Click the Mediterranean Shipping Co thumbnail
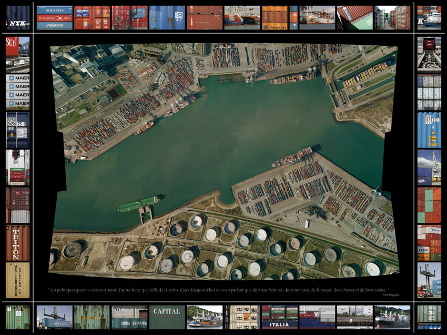 coord(17,280)
